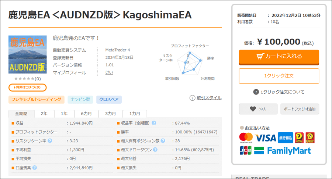Click the 最大保有ポジション数 value 28
The height and width of the screenshot is (179, 332).
tap(177, 141)
